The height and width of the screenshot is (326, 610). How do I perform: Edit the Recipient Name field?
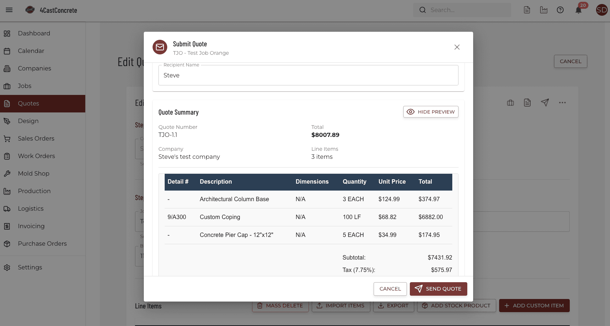[308, 75]
